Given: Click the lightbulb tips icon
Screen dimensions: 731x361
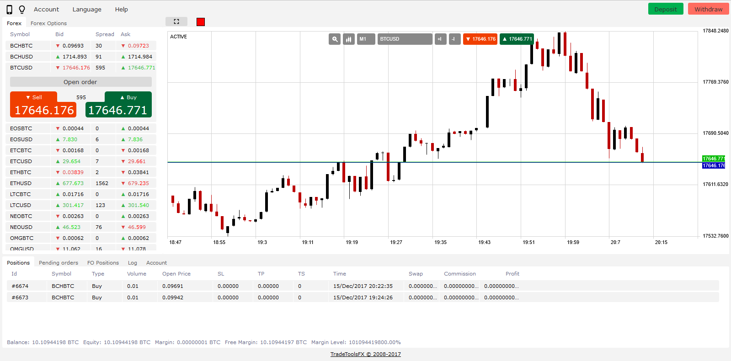Looking at the screenshot, I should 21,10.
